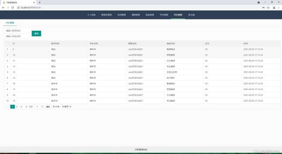This screenshot has width=282, height=154.
Task: Focus the student name search field
Action: [18, 36]
